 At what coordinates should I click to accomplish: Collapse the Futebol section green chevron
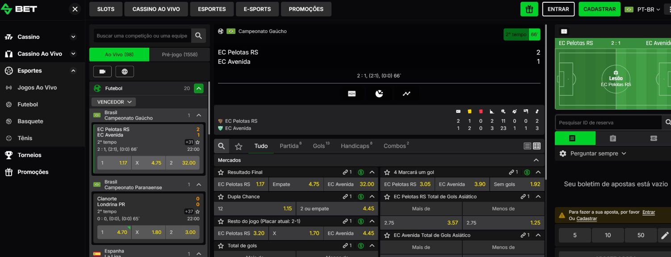coord(199,88)
